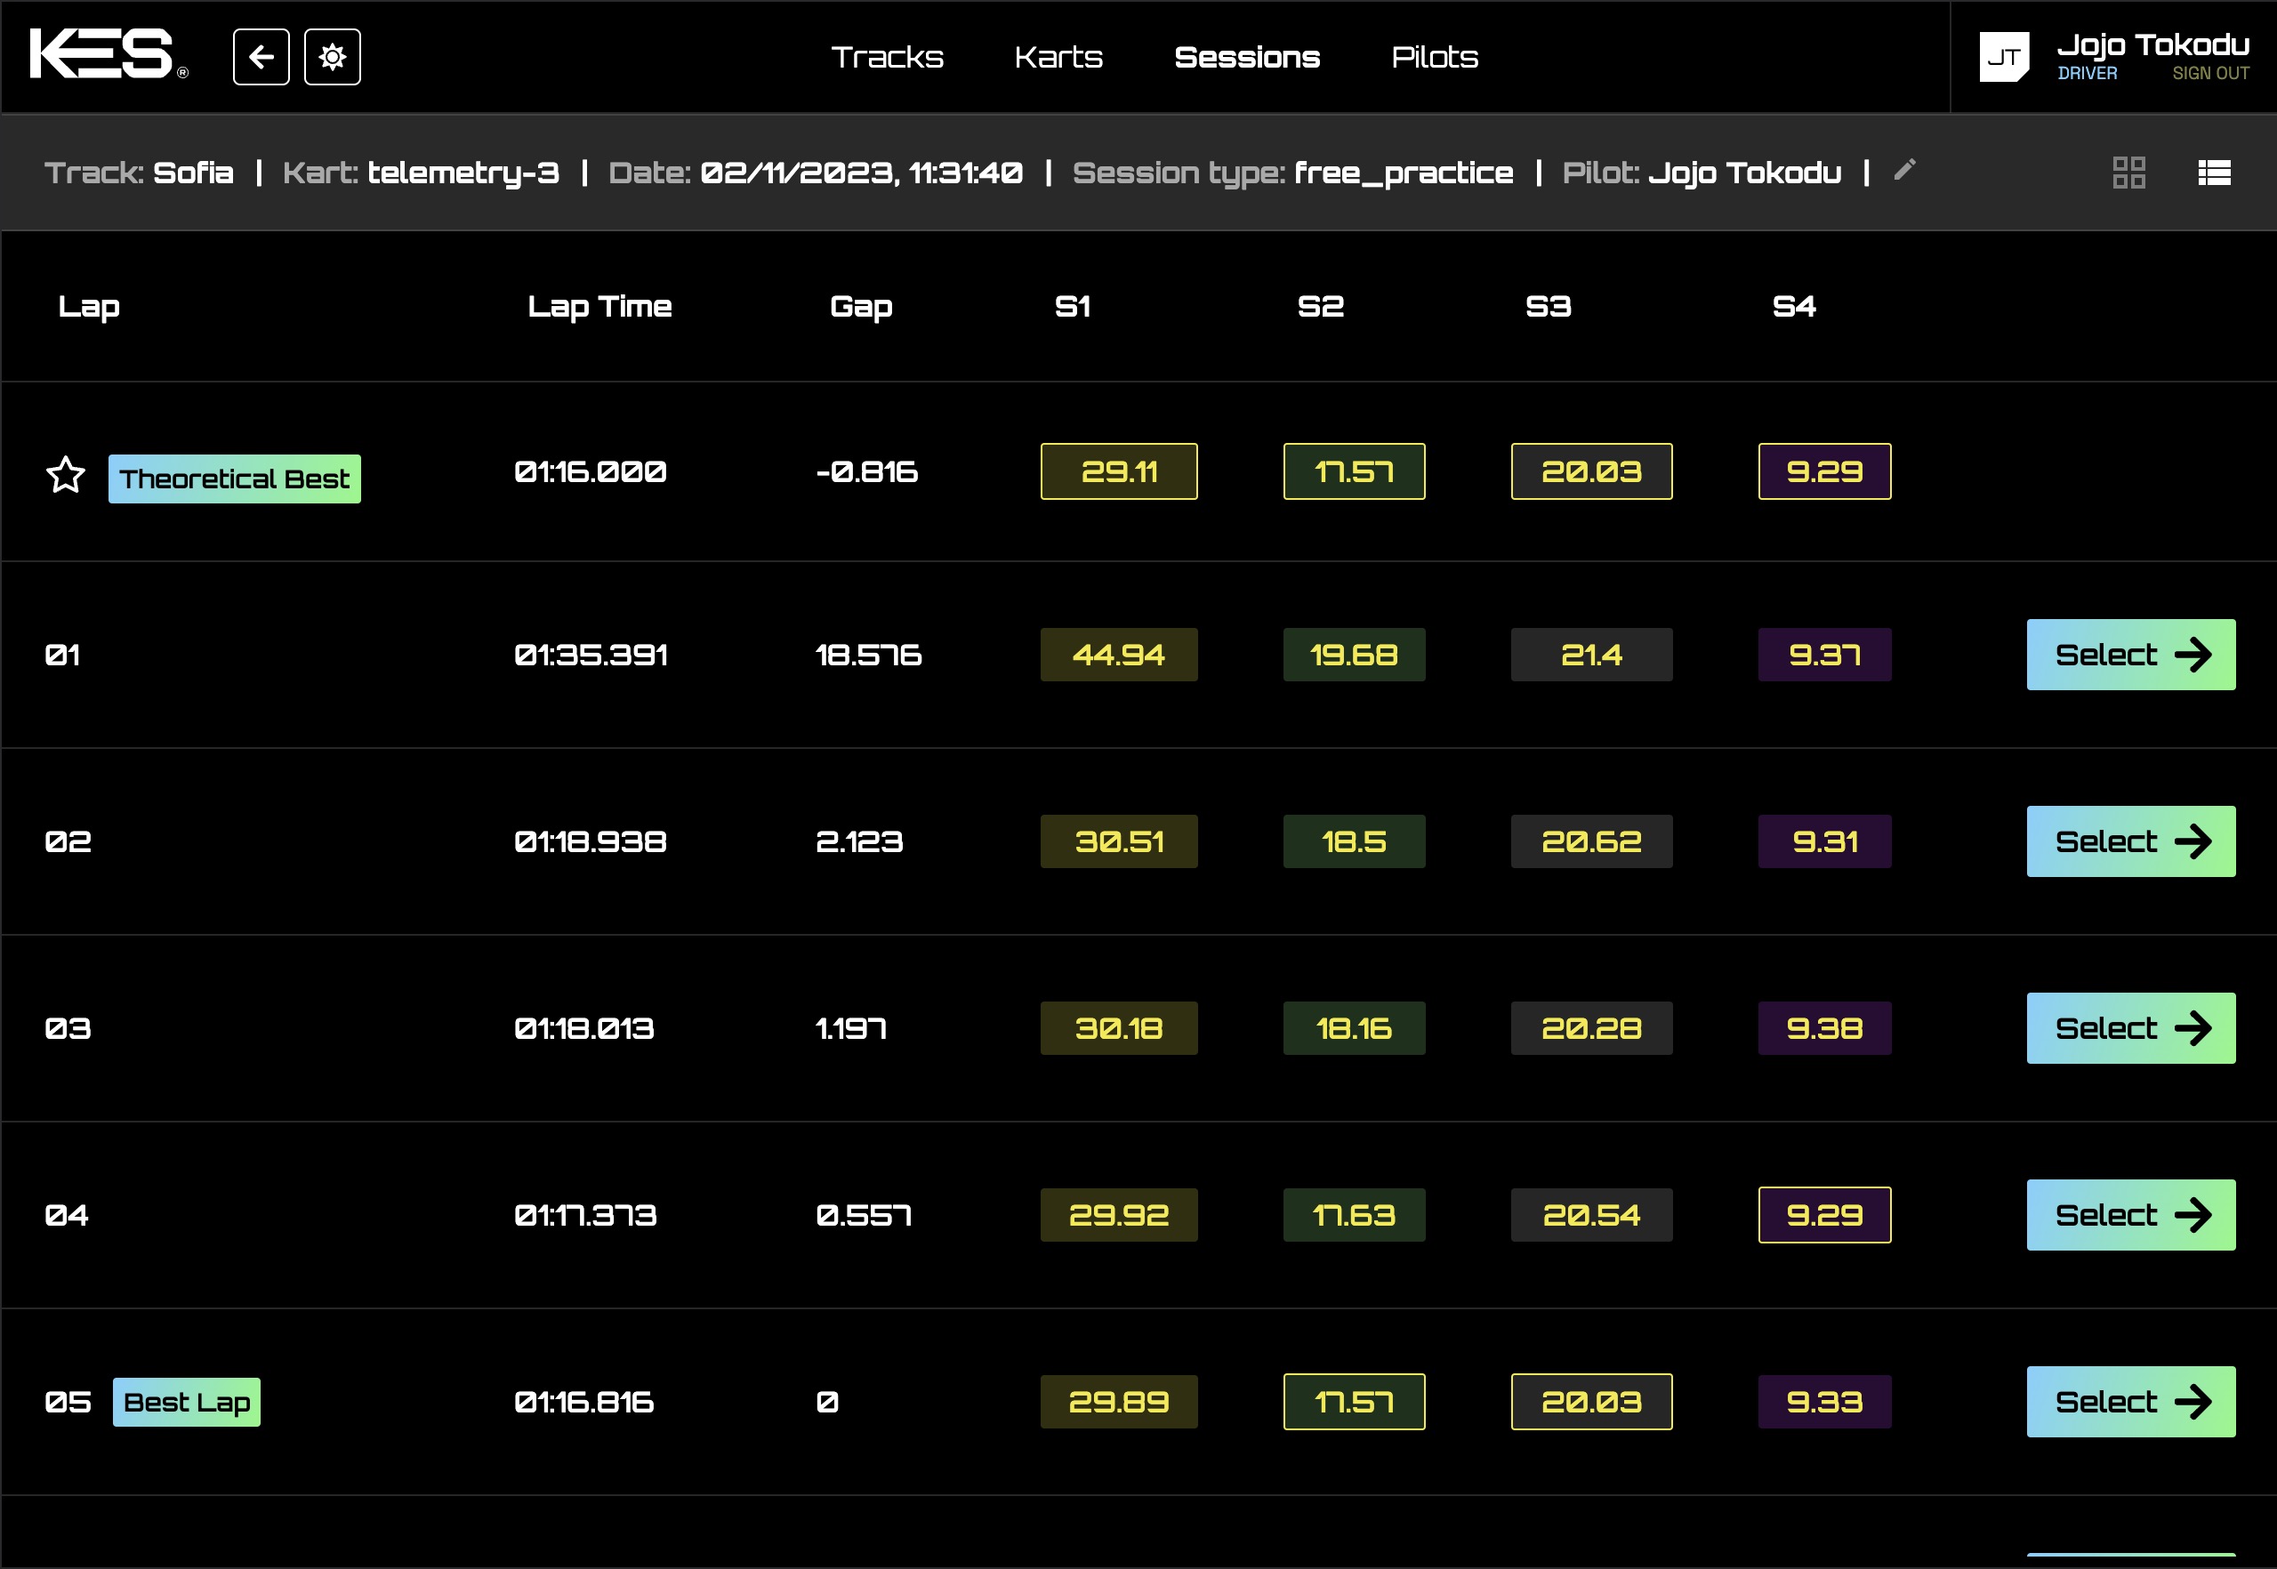The height and width of the screenshot is (1569, 2277).
Task: Click lap 05 S1 time 29.89
Action: click(x=1119, y=1402)
